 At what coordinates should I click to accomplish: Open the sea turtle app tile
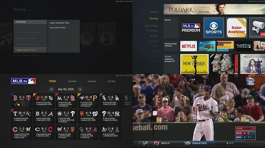[x=207, y=46]
